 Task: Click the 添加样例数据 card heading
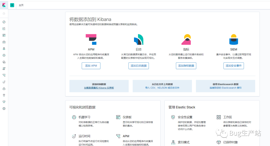pos(99,84)
